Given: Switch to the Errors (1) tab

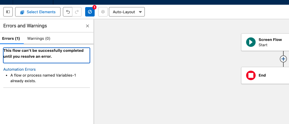Looking at the screenshot, I should pos(11,38).
